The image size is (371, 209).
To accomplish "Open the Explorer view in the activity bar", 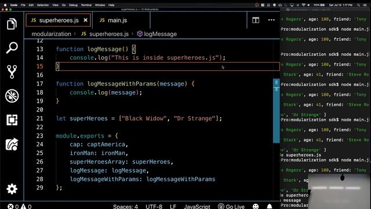I will (x=12, y=24).
